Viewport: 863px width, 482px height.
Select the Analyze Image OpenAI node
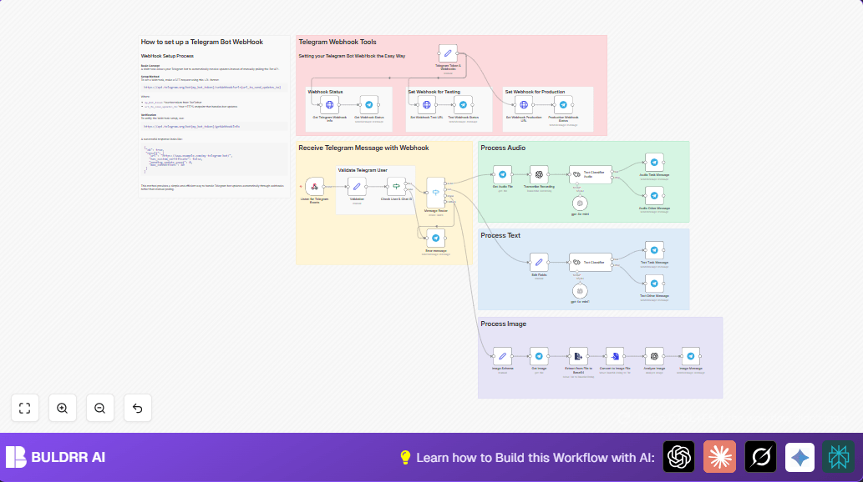(x=654, y=356)
